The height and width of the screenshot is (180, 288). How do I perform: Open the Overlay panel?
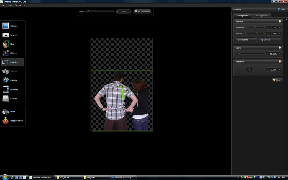13,89
